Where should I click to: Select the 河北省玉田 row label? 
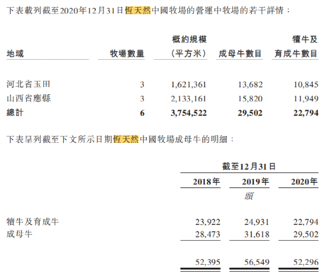coord(28,84)
